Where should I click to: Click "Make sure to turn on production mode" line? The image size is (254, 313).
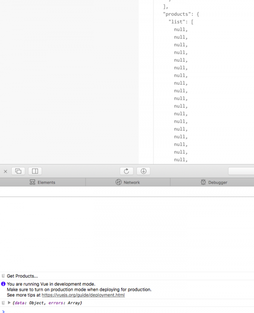coord(79,290)
